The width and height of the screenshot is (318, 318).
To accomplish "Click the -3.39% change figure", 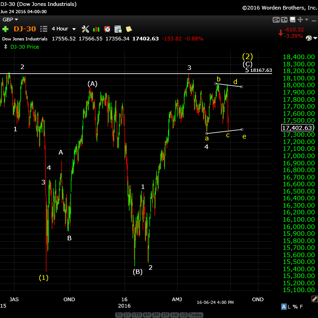I will 293,36.
